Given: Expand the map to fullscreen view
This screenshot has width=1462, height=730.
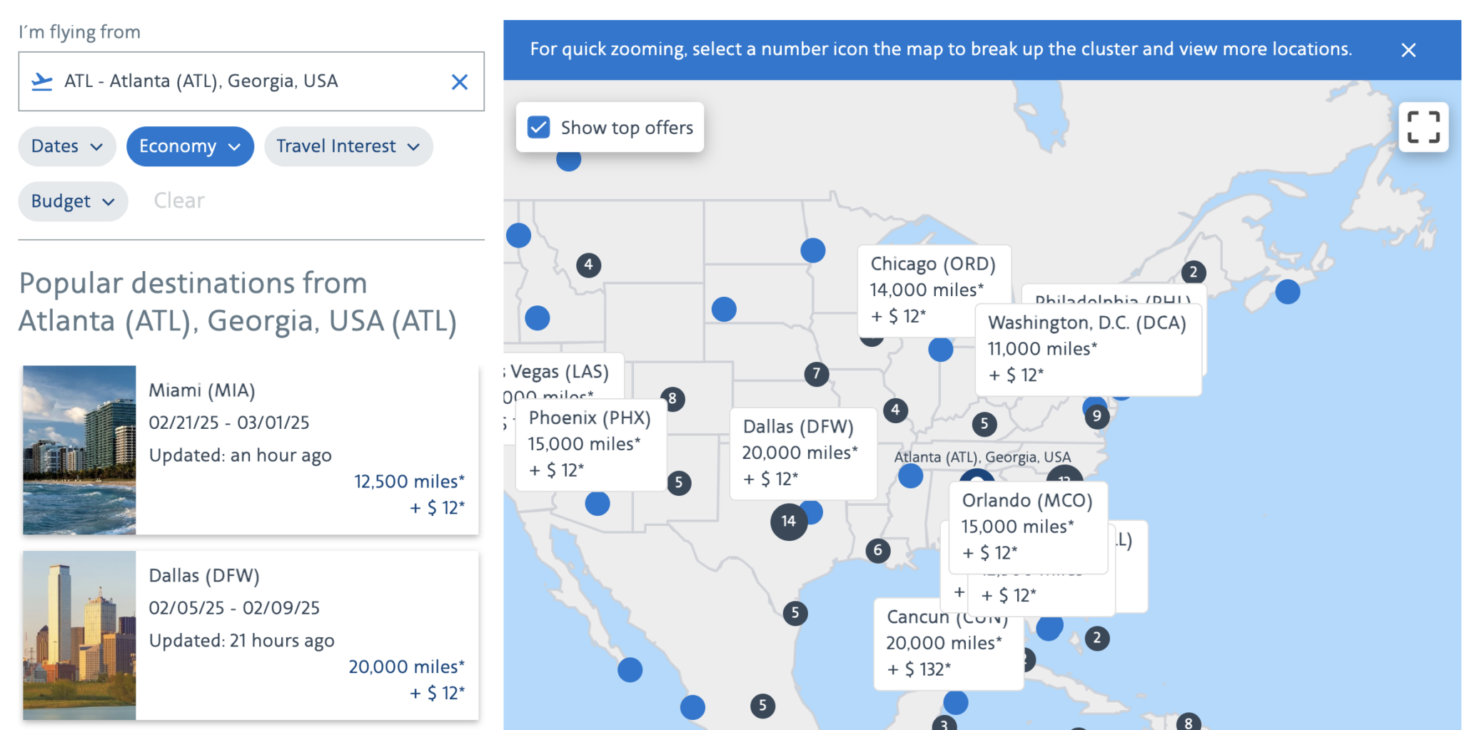Looking at the screenshot, I should click(1423, 126).
